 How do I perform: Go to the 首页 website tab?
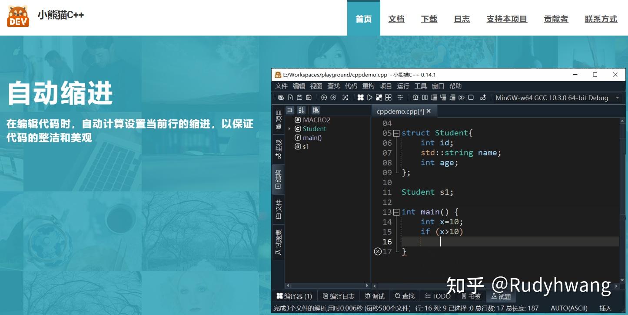click(x=363, y=19)
